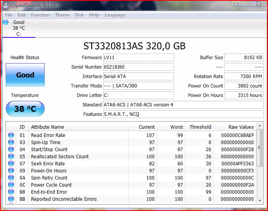The image size is (268, 211).
Task: Click status orb for End-to-End Error
Action: 11,192
